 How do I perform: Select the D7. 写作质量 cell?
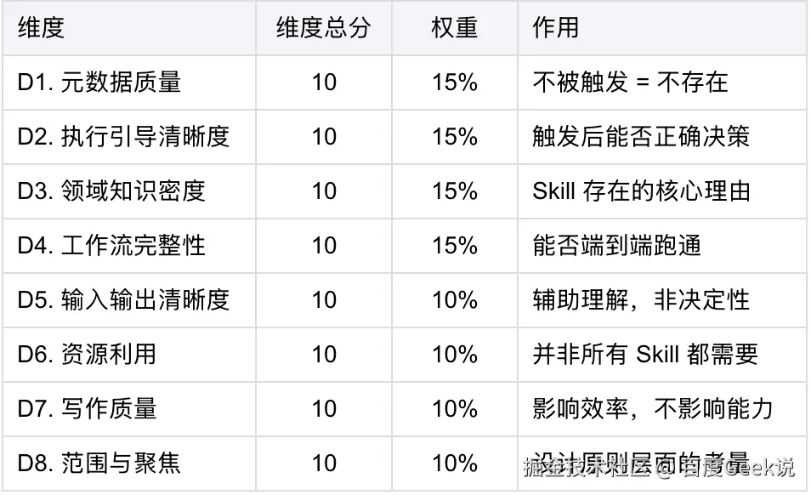tap(88, 409)
